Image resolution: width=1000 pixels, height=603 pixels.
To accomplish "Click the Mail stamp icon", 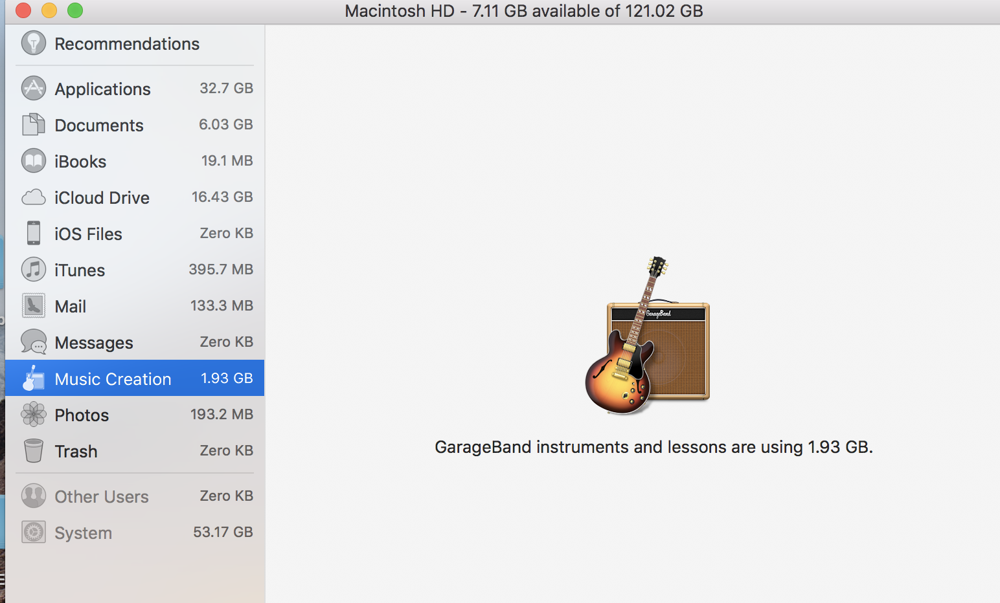I will 34,305.
